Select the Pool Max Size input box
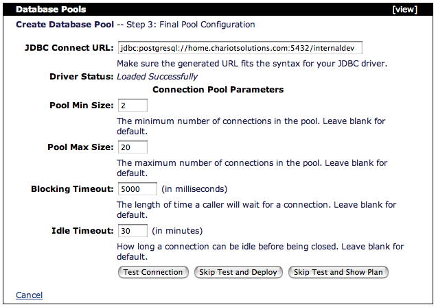This screenshot has height=307, width=436. tap(133, 147)
